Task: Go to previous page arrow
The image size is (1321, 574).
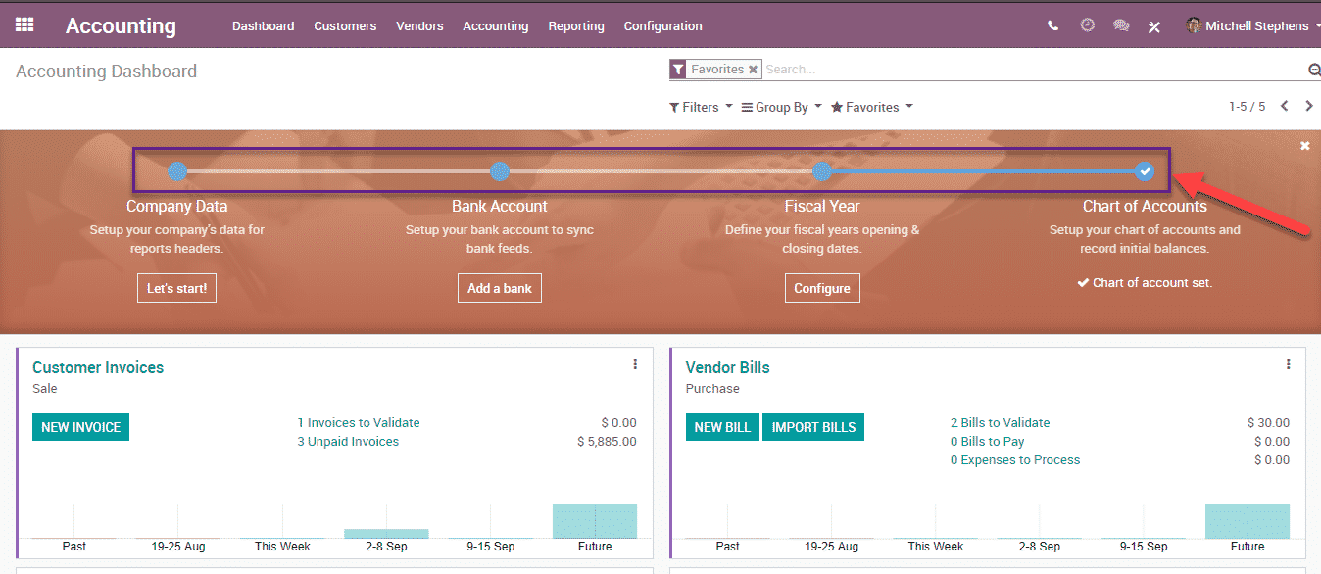Action: (x=1284, y=106)
